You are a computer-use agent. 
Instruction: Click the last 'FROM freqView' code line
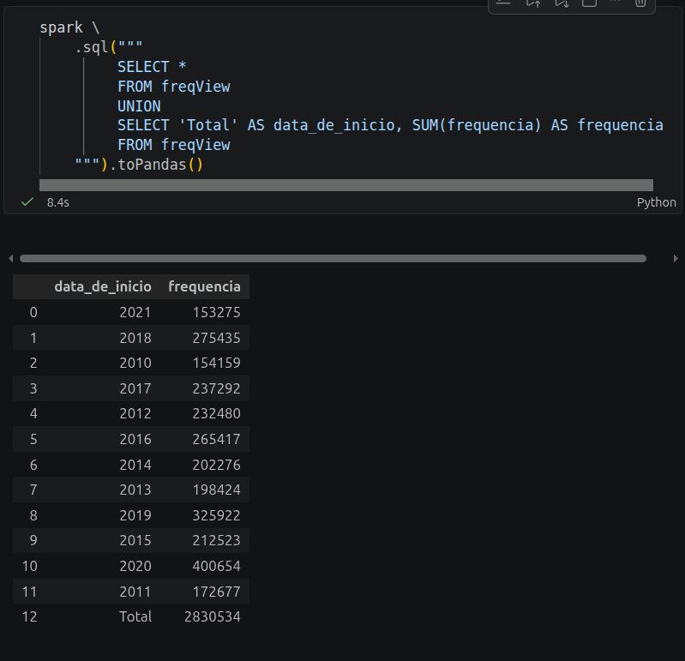coord(174,145)
